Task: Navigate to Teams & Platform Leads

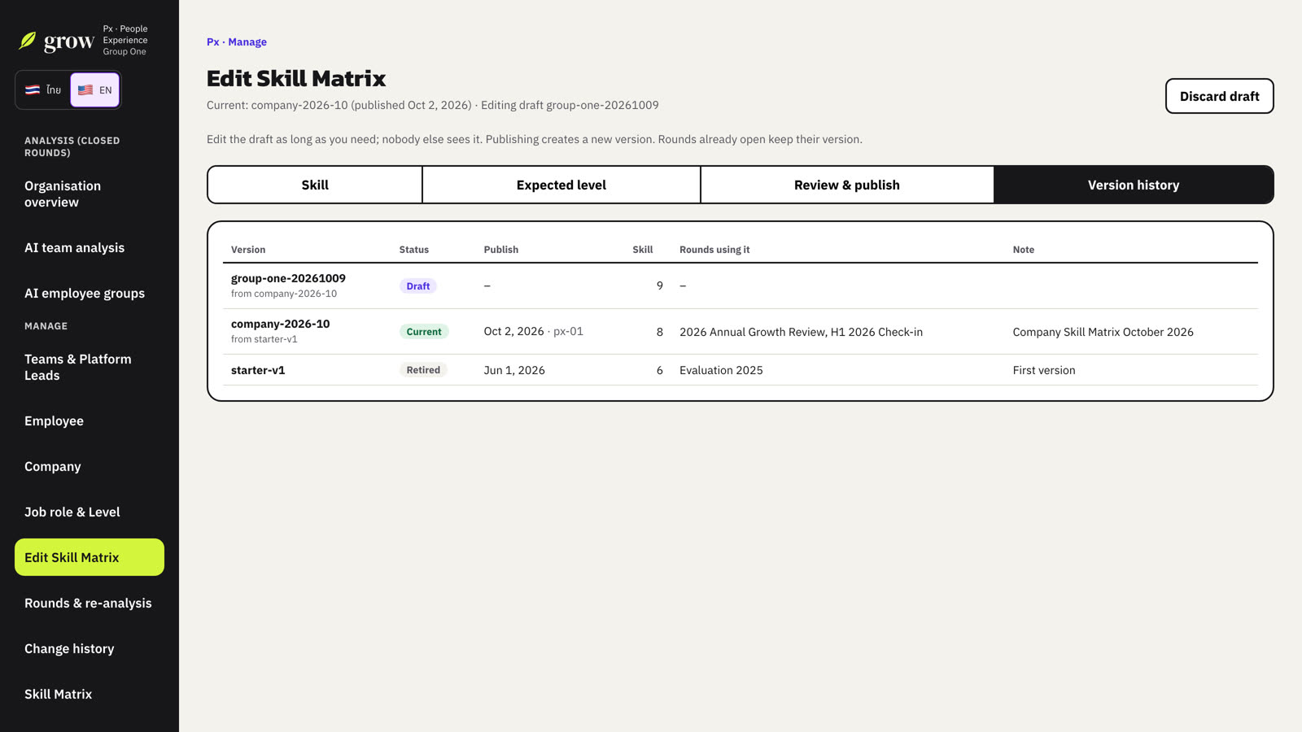Action: click(90, 367)
